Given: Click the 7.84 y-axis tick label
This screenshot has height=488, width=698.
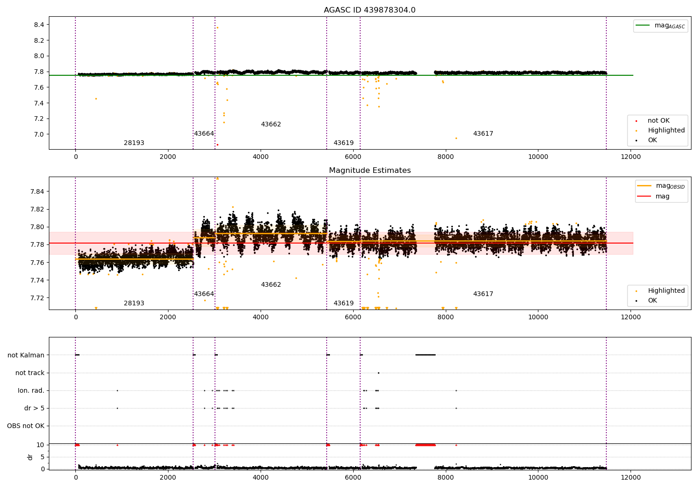Looking at the screenshot, I should [37, 191].
